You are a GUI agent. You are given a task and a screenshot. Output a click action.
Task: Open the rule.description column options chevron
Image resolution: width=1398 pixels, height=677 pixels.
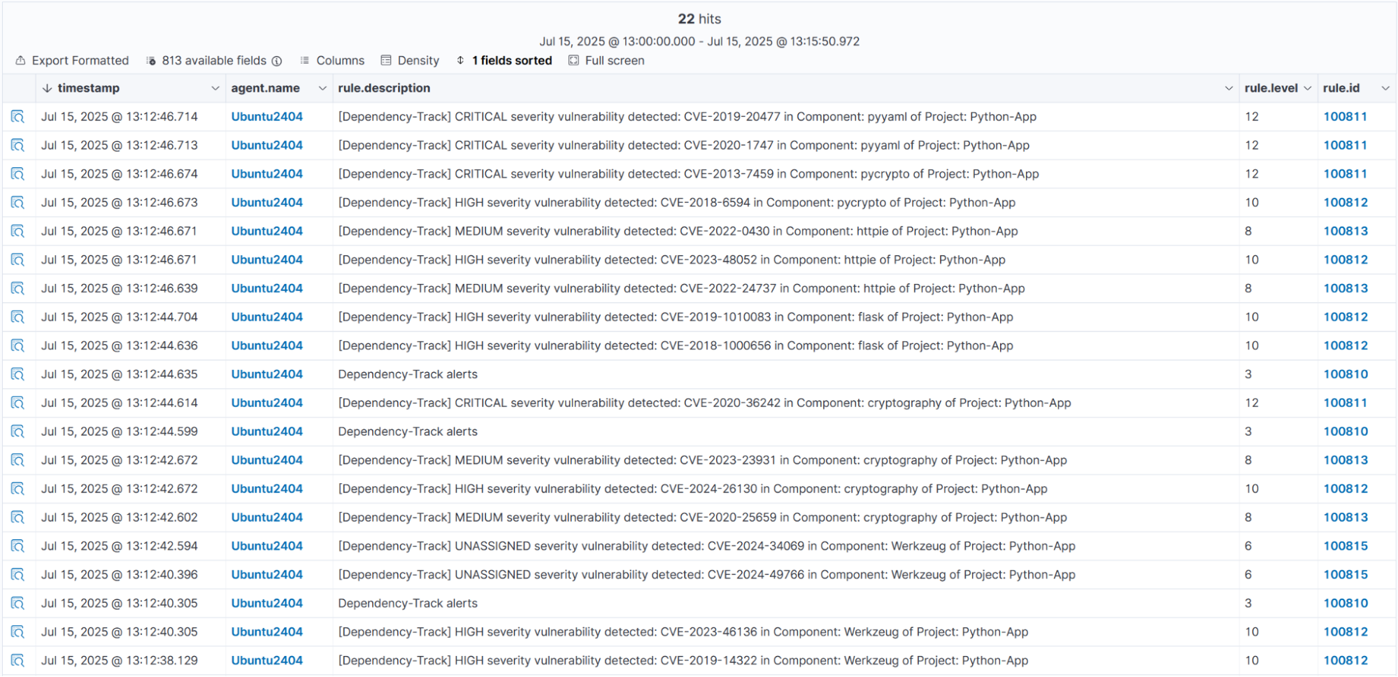(1229, 88)
